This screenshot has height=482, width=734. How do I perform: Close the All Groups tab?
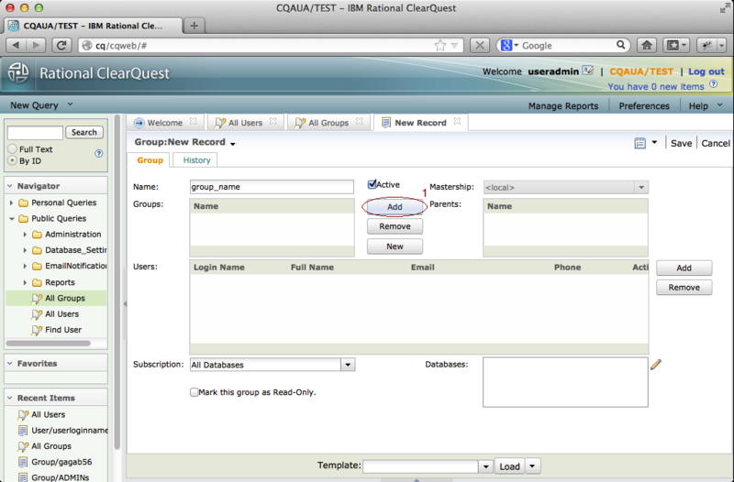(360, 122)
